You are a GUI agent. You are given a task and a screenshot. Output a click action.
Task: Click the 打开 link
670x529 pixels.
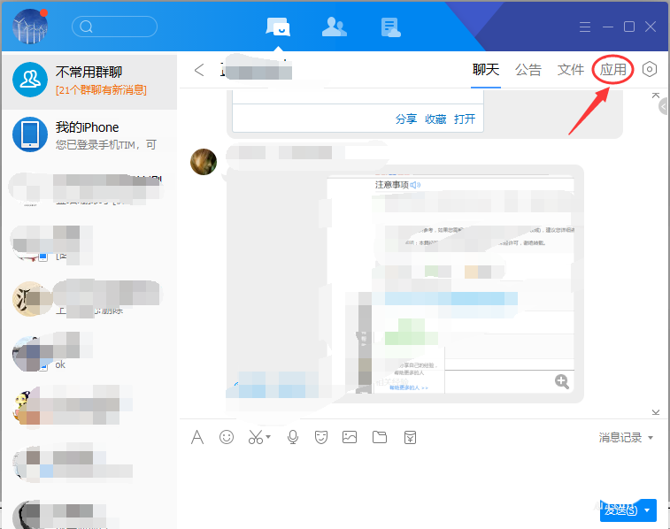pos(465,119)
